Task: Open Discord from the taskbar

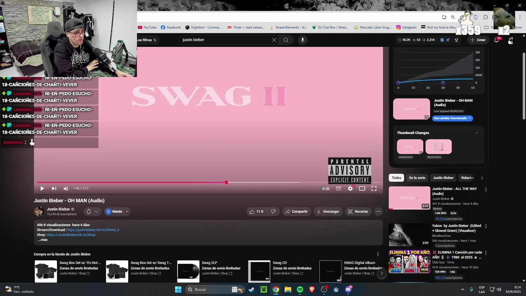Action: [348, 289]
